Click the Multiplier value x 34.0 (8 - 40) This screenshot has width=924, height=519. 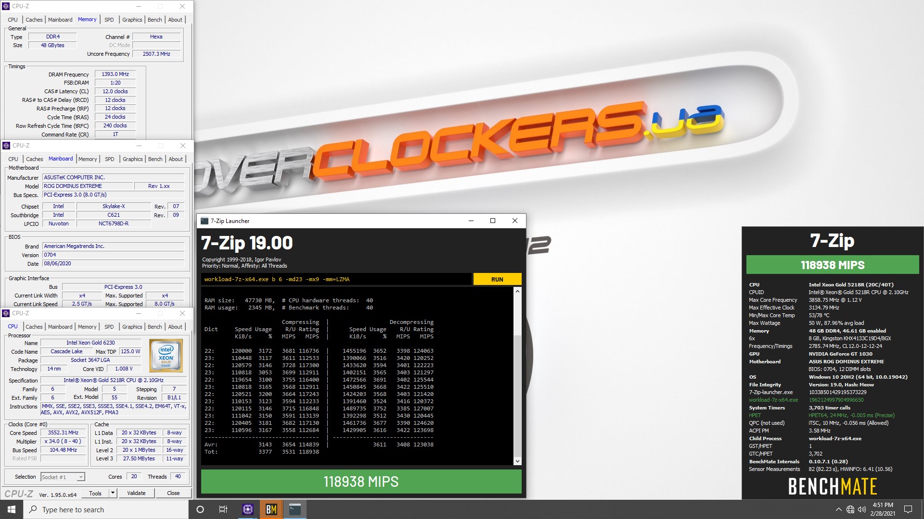63,441
